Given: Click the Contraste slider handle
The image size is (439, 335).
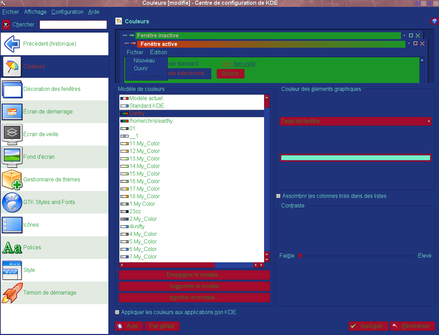Looking at the screenshot, I should click(300, 256).
